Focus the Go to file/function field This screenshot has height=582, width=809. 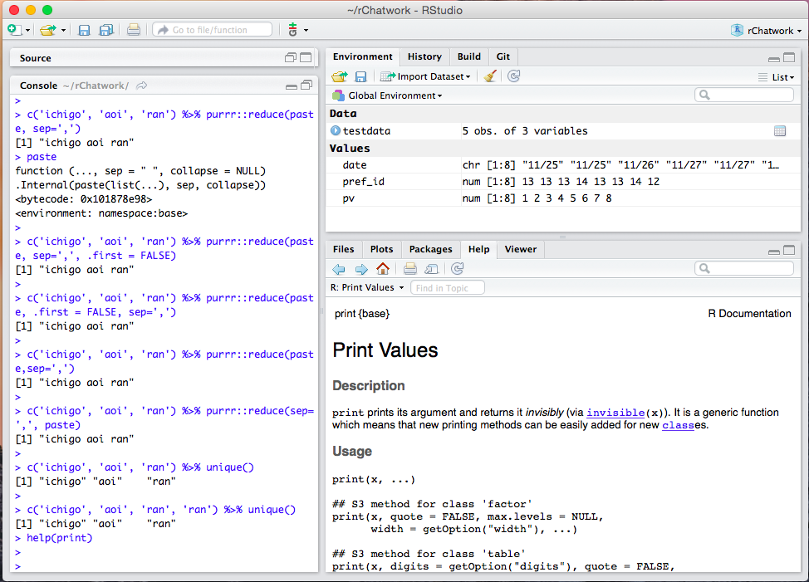[x=212, y=30]
